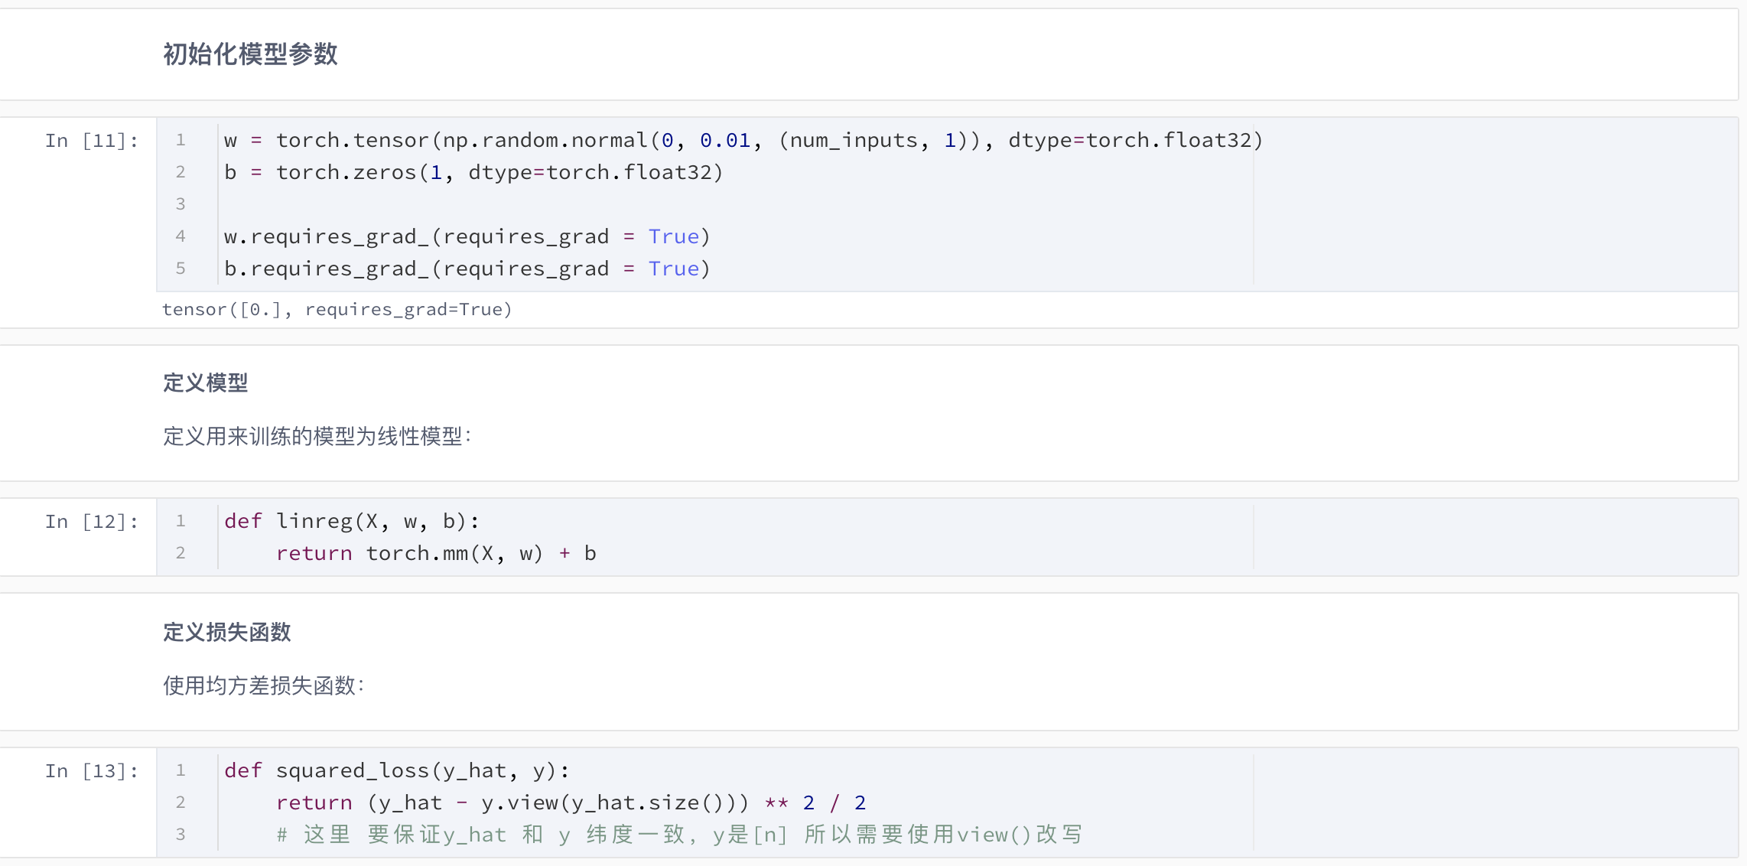Click b.requires_grad_ line in cell 11
This screenshot has width=1747, height=866.
pos(467,269)
